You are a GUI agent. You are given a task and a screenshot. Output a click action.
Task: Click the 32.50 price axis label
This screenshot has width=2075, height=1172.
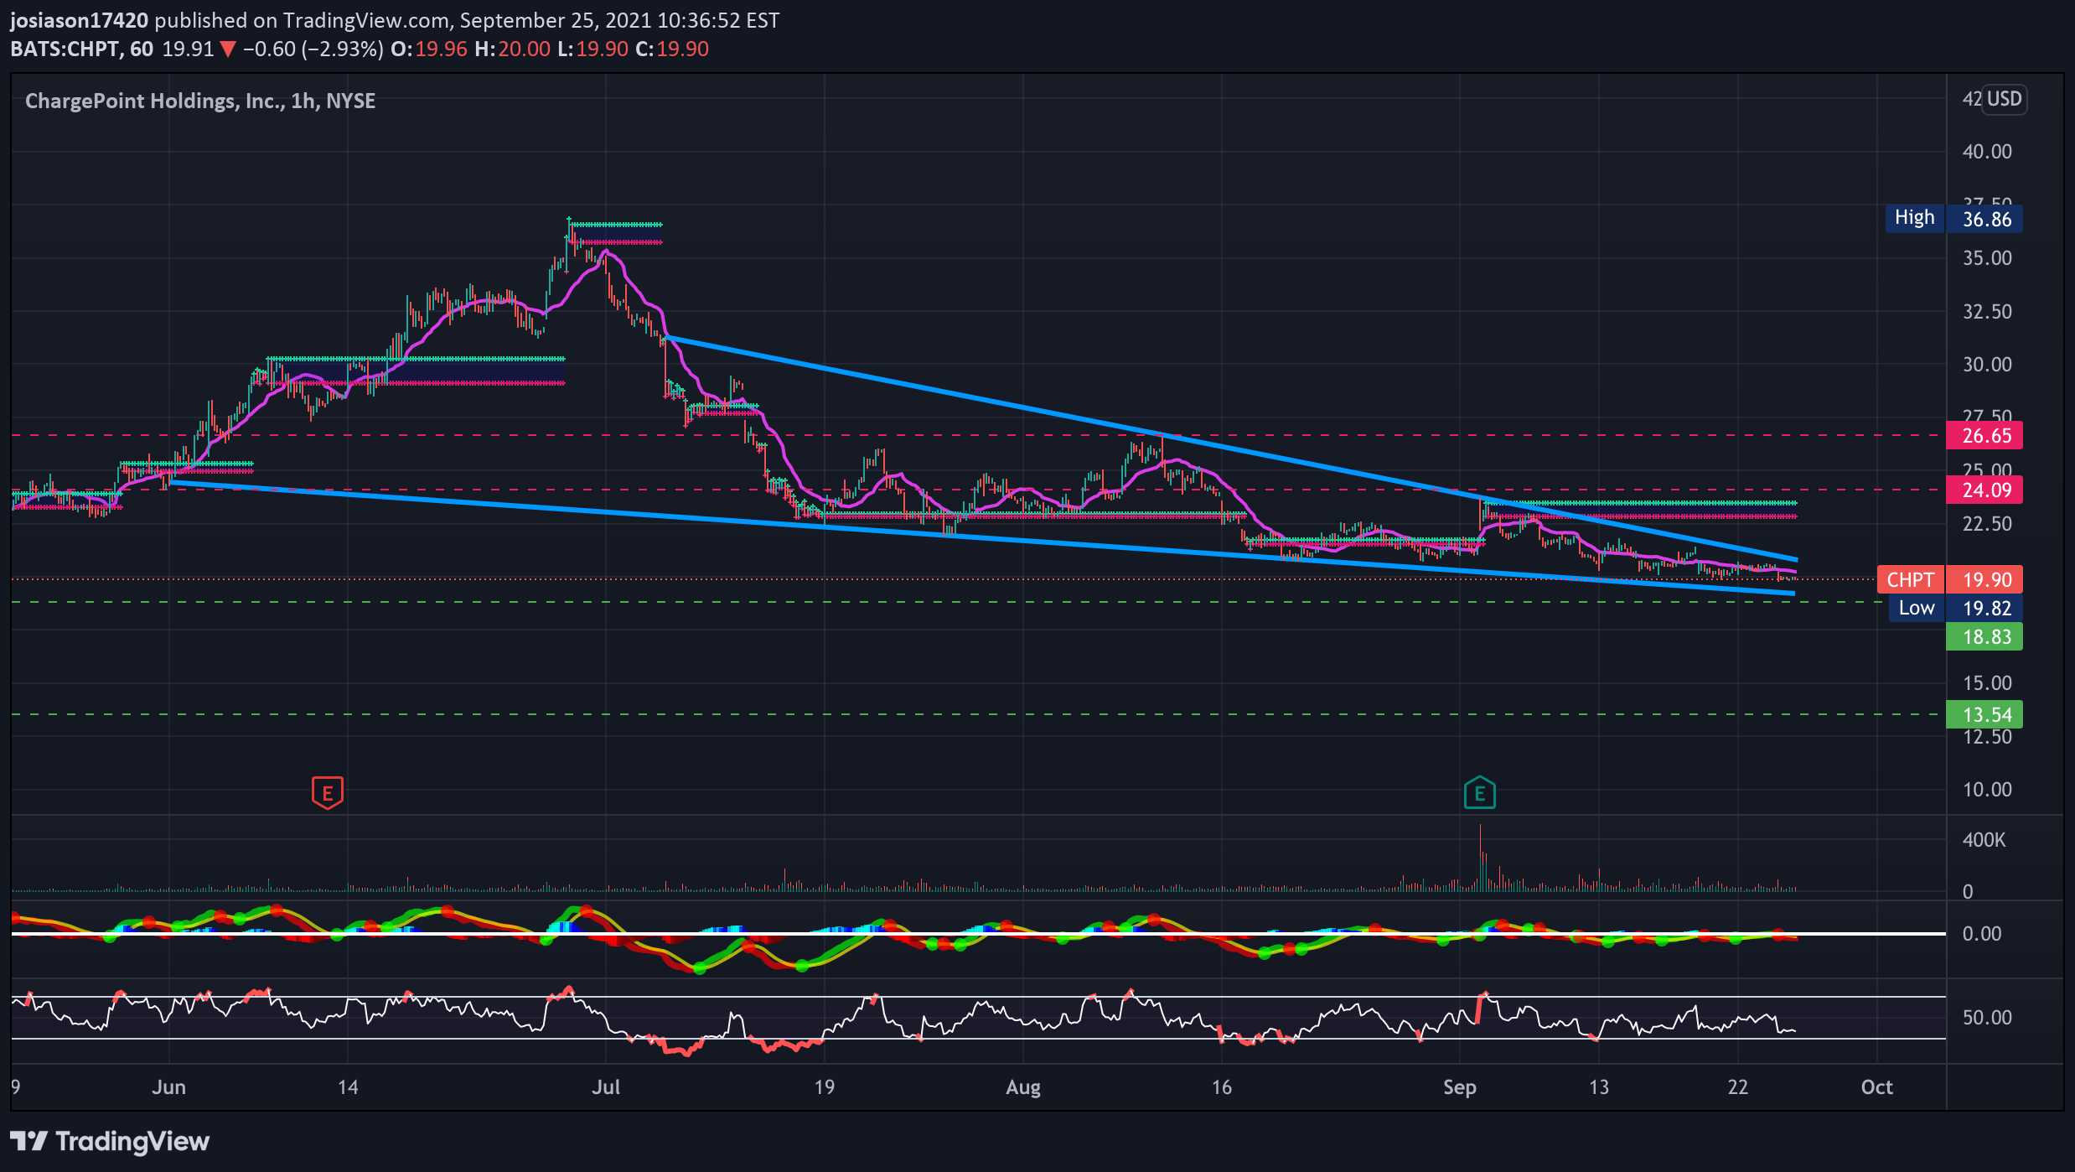(x=1987, y=311)
